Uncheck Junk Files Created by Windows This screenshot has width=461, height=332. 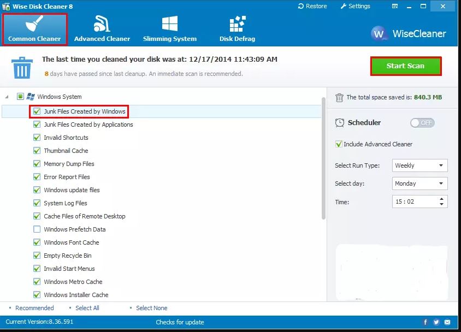pyautogui.click(x=36, y=111)
